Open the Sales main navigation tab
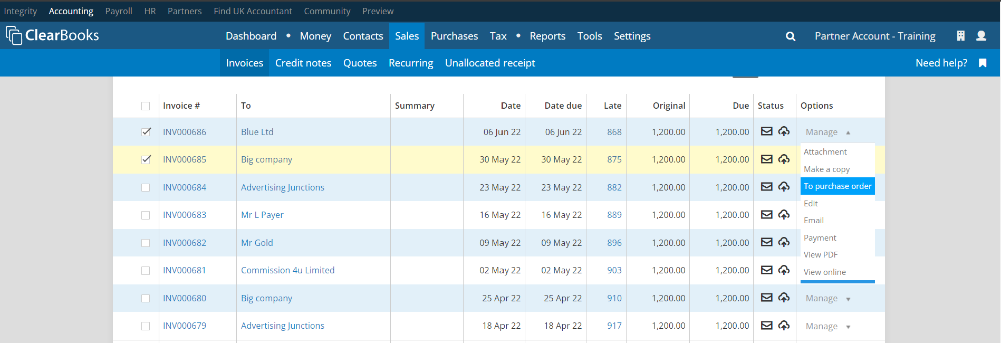 [407, 36]
